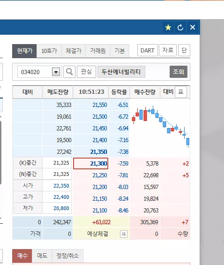
Task: Select the highlighted 21,300 price cell
Action: 90,163
